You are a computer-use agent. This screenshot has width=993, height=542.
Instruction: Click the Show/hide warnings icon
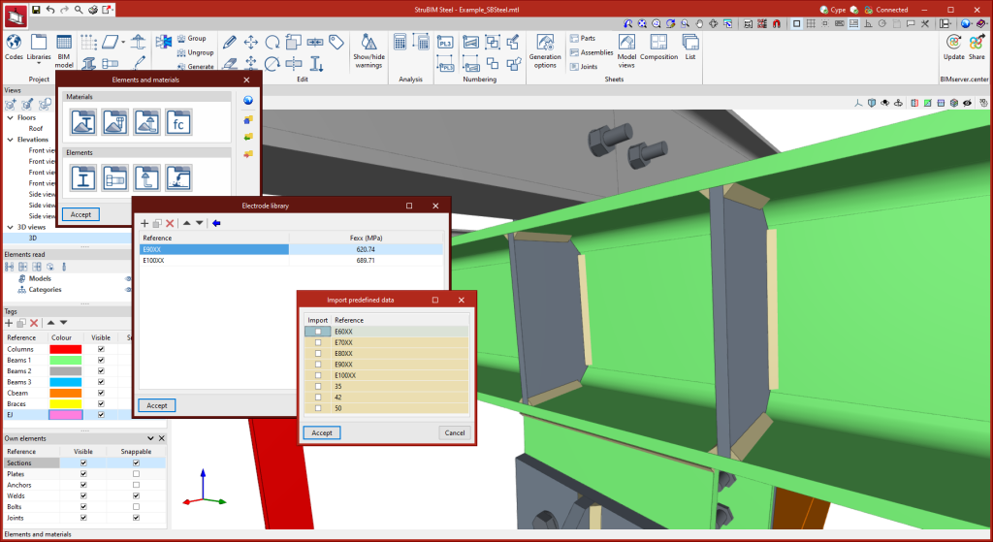click(x=368, y=44)
